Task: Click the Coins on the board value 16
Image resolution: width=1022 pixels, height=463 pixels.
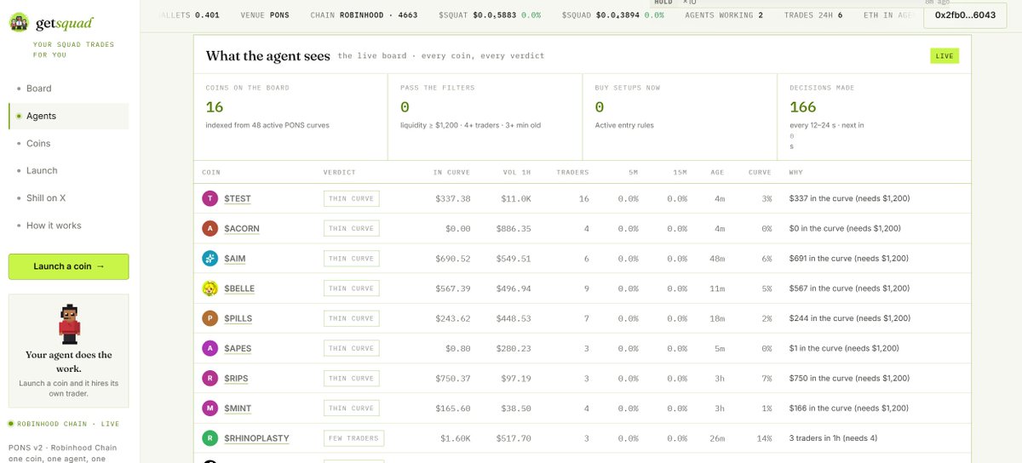Action: pos(215,107)
